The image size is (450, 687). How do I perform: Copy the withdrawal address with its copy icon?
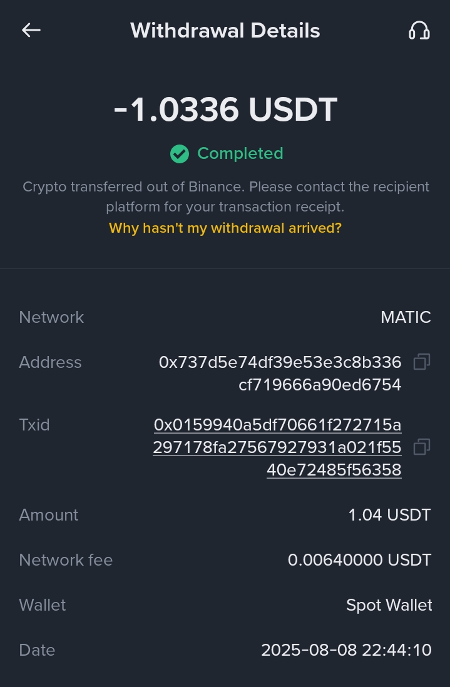[x=421, y=362]
